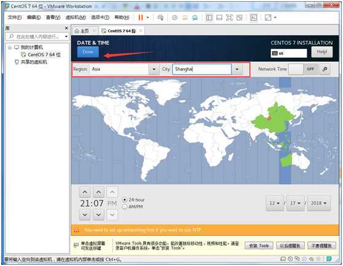Select 共享的虚拟机 in library tree
The height and width of the screenshot is (266, 343).
tap(34, 62)
